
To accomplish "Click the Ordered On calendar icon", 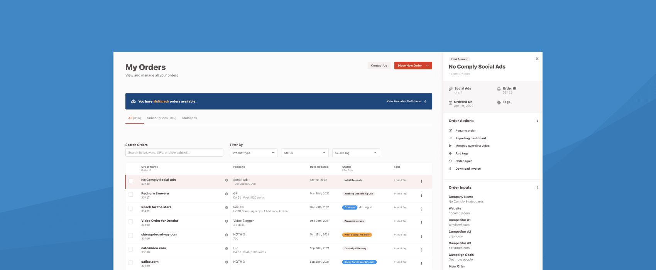I will 450,103.
